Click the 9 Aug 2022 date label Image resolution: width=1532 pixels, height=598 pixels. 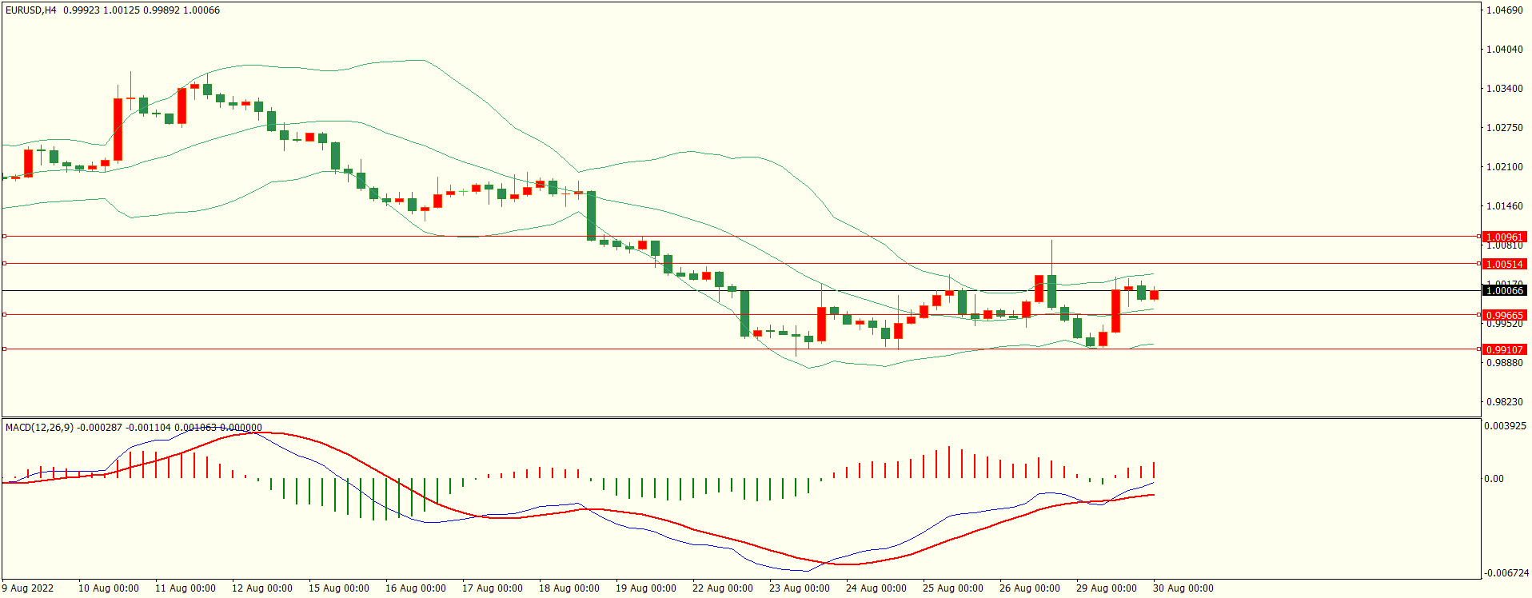28,588
